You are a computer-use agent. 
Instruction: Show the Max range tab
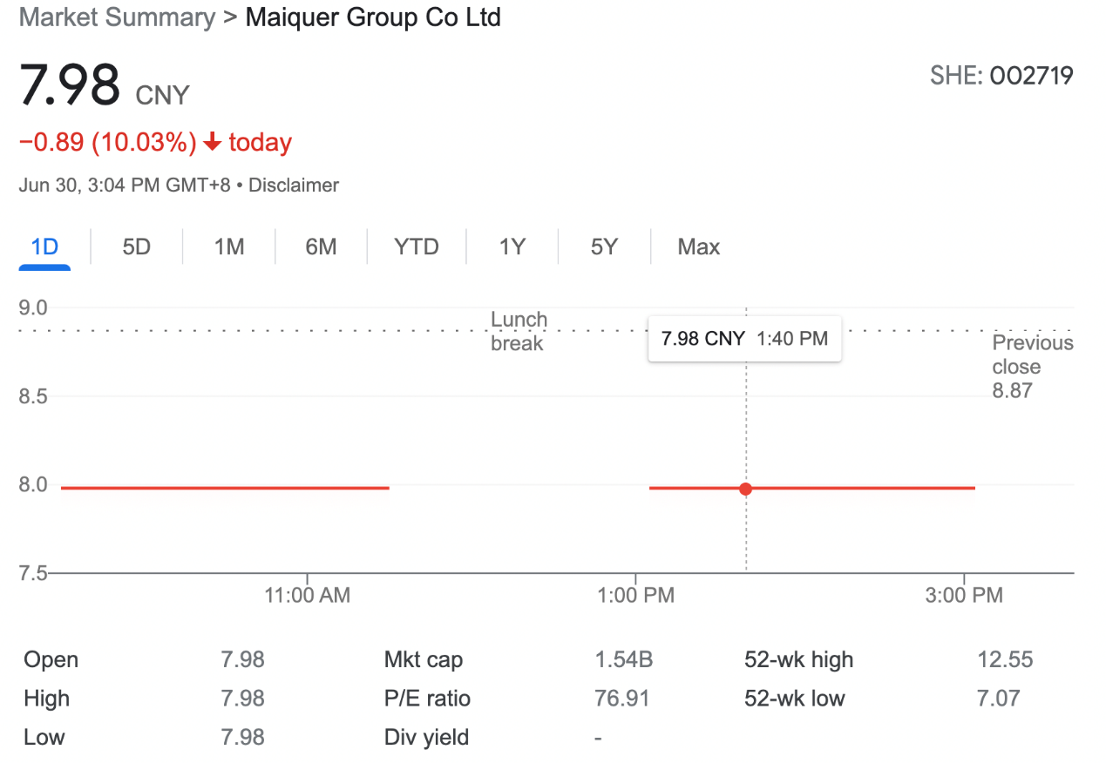click(699, 247)
